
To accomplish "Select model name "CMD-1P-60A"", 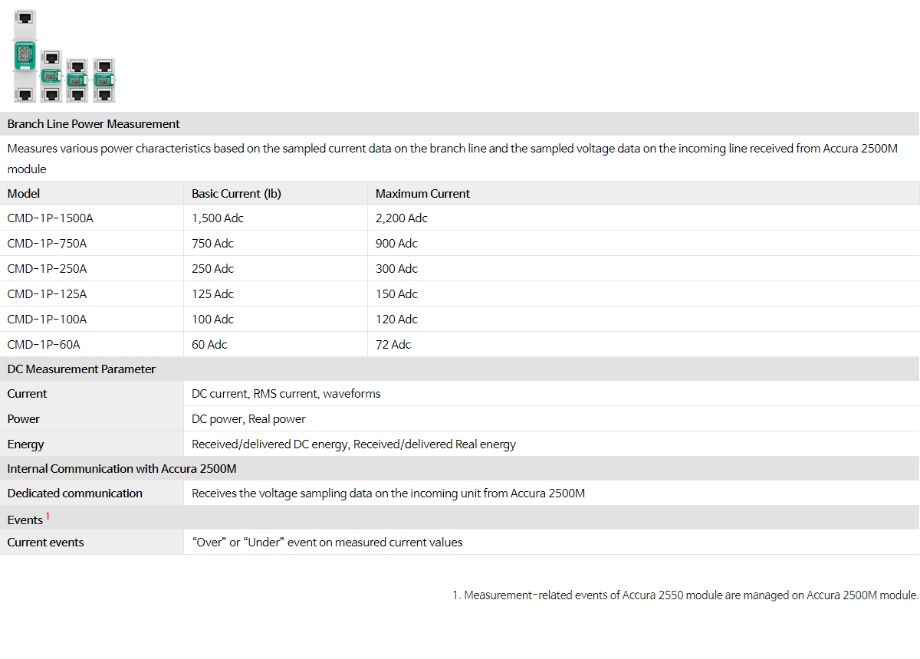I will coord(44,345).
